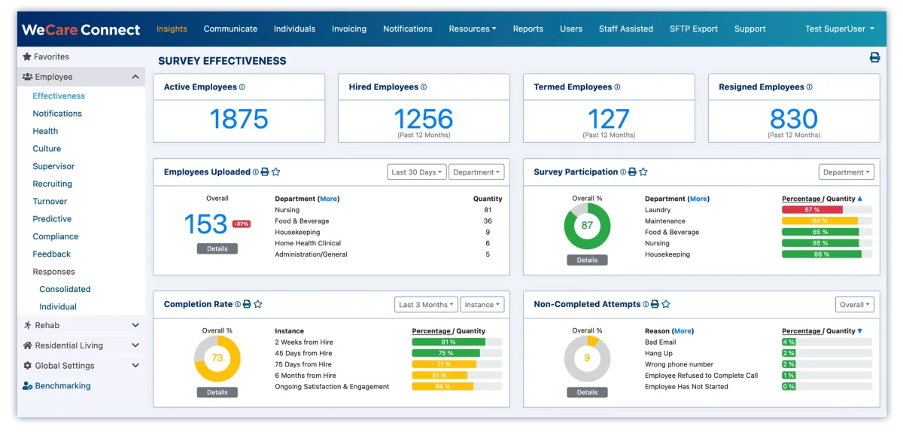Screen dimensions: 903x432
Task: Open the Last 3 Months dropdown
Action: click(426, 305)
